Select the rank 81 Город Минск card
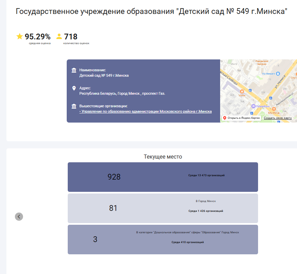The width and height of the screenshot is (297, 274). [x=163, y=208]
